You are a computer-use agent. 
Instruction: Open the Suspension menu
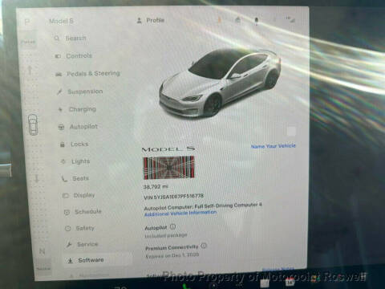pos(80,92)
